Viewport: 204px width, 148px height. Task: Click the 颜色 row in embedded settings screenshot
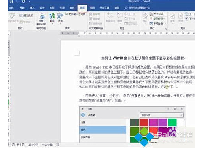point(103,130)
